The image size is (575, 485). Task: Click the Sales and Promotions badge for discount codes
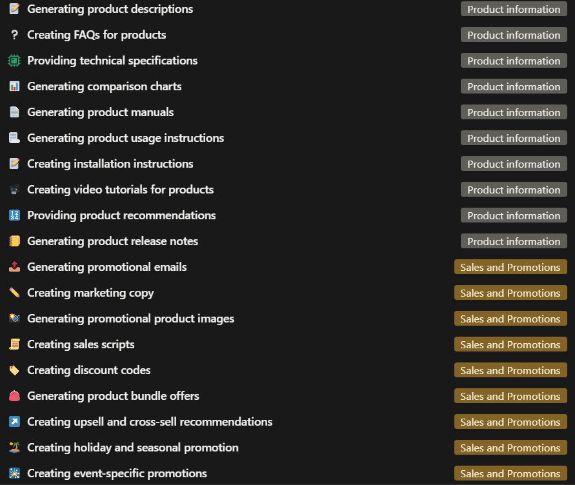[x=510, y=370]
